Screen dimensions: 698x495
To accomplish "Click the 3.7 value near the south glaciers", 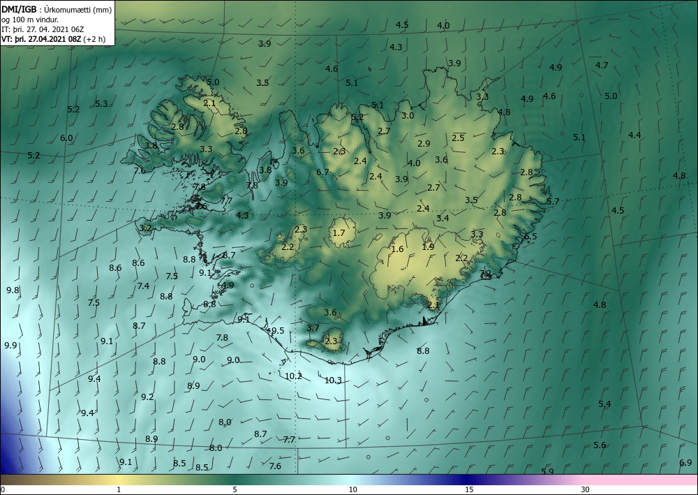I will coord(313,328).
